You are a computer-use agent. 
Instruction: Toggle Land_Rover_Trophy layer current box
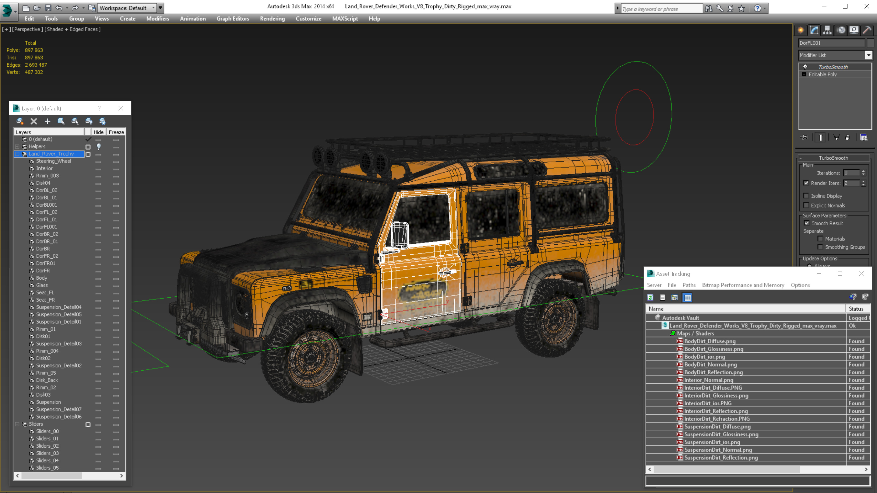88,154
